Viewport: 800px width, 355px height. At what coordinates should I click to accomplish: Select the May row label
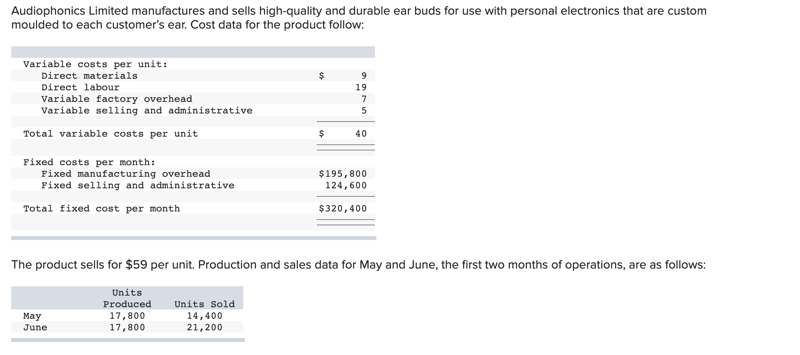click(32, 316)
